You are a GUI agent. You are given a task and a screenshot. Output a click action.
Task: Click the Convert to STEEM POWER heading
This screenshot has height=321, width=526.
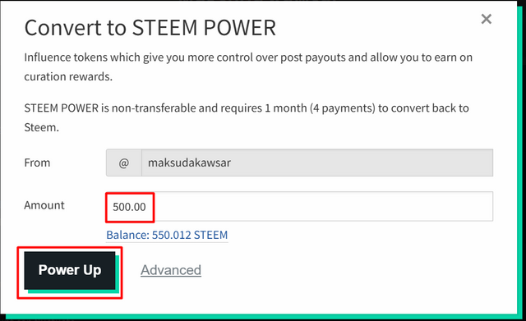[x=150, y=28]
